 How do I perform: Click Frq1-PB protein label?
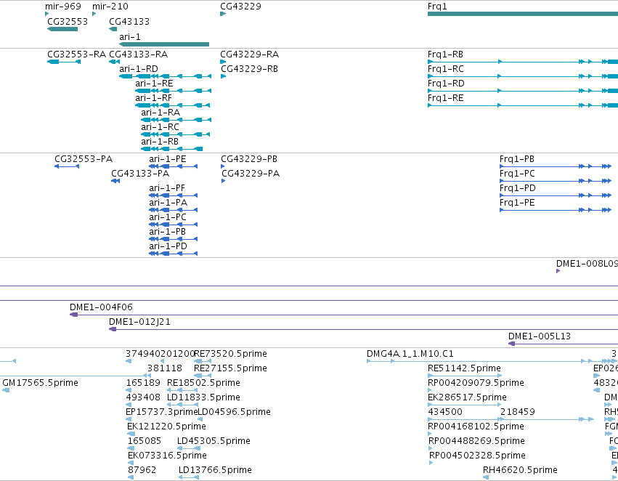pos(517,159)
